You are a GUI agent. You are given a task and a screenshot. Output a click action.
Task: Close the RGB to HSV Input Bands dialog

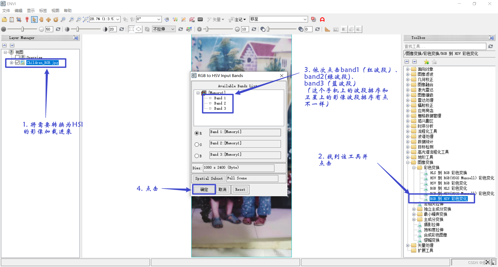pyautogui.click(x=282, y=76)
